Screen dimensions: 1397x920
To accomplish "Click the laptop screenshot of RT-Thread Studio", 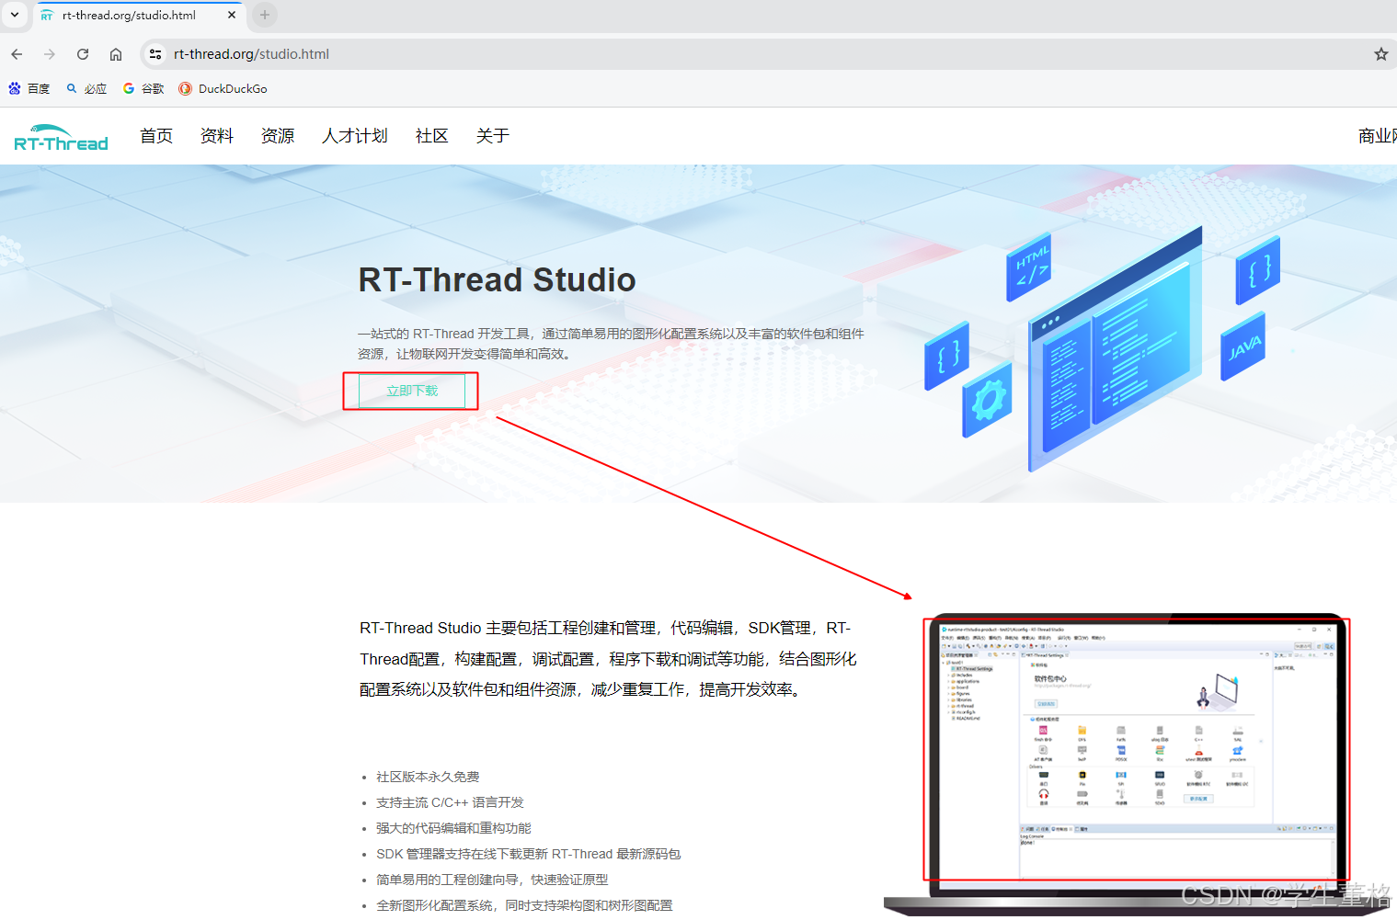I will pos(1137,749).
